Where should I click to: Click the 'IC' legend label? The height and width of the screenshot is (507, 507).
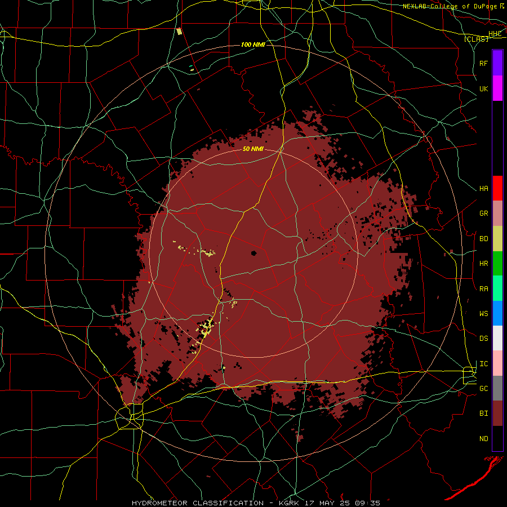[484, 364]
